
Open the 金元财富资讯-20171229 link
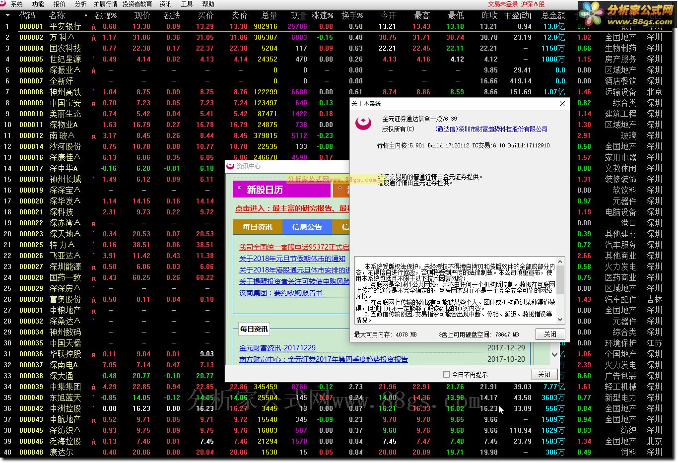(x=277, y=348)
